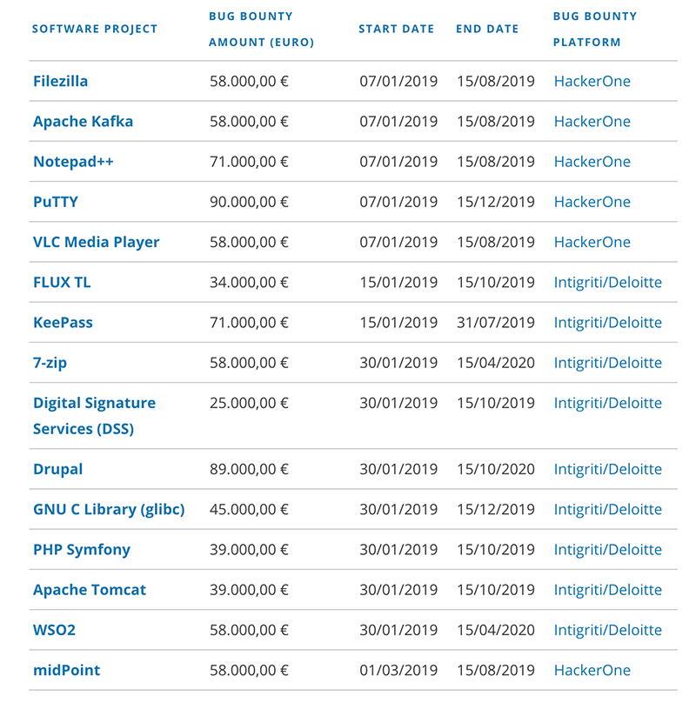Screen dimensions: 696x703
Task: Open the midPoint project link
Action: click(66, 670)
